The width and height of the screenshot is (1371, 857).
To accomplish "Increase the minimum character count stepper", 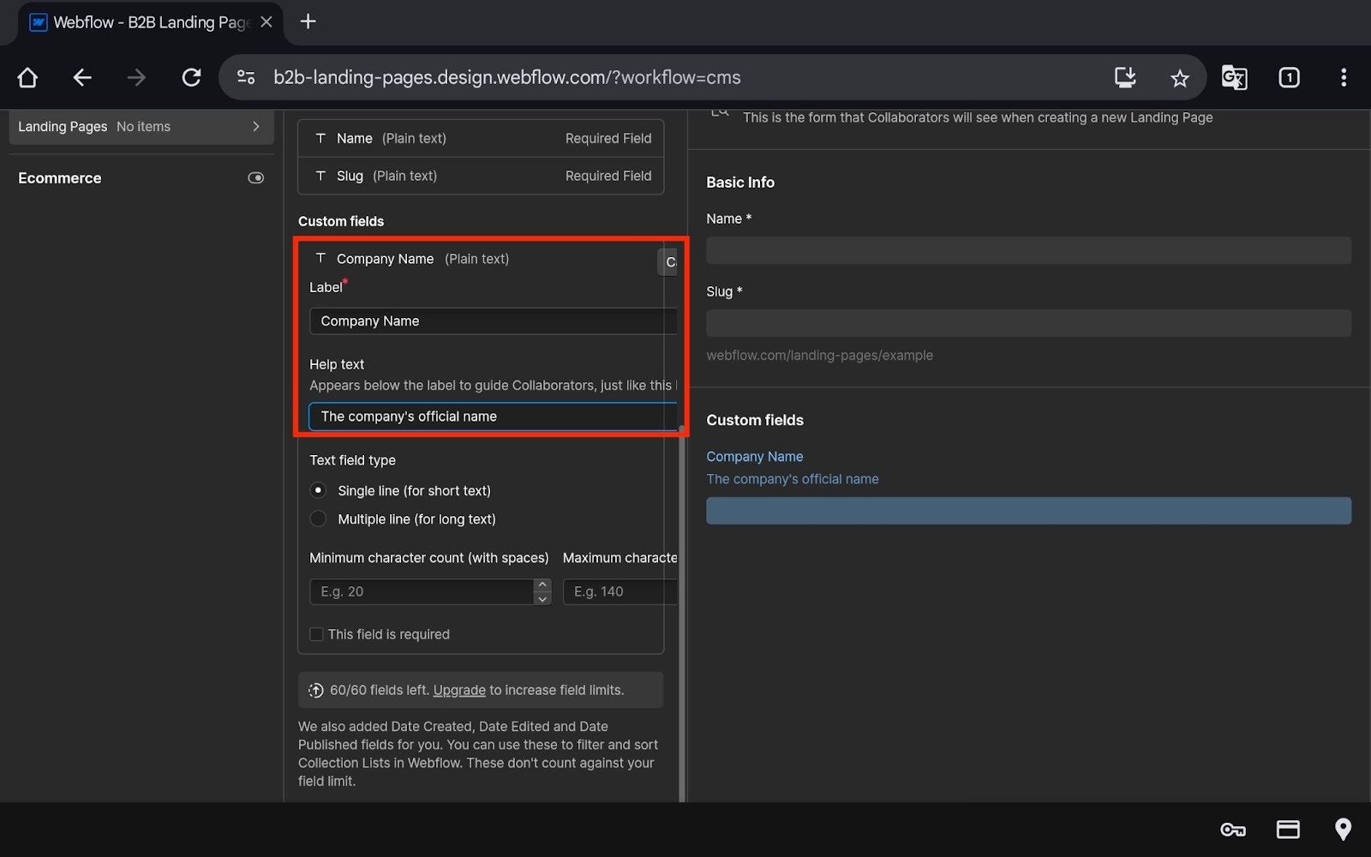I will tap(542, 585).
